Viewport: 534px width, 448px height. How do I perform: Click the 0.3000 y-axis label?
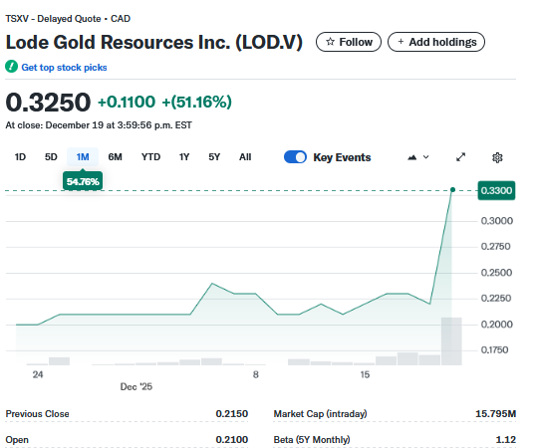point(496,221)
